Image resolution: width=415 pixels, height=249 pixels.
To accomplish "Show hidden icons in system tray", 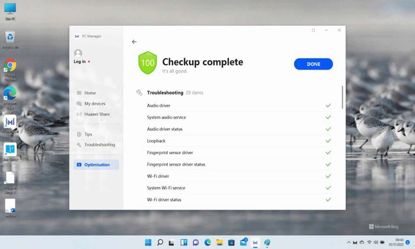I will (348, 242).
